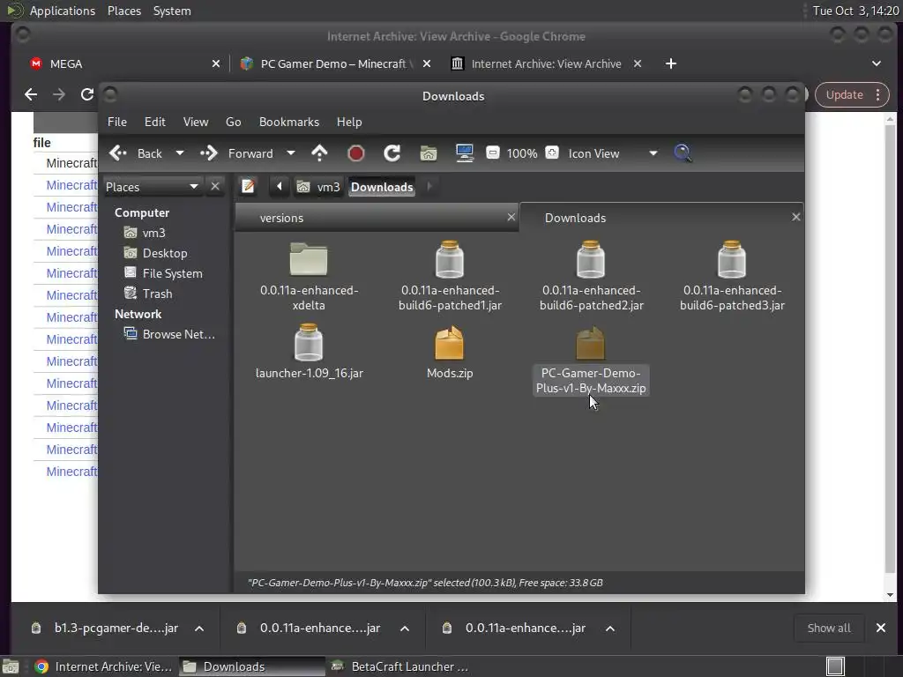The height and width of the screenshot is (677, 903).
Task: Expand Chrome tab search chevron
Action: tap(877, 63)
